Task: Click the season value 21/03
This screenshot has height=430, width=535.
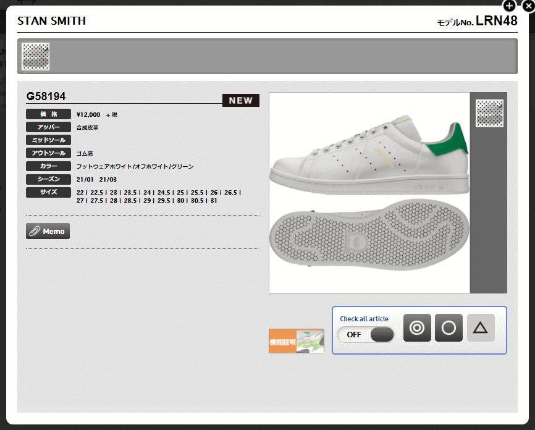Action: 108,180
